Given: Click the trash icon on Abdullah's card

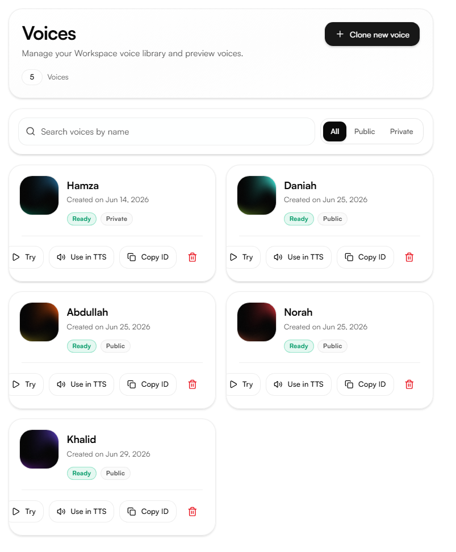Looking at the screenshot, I should point(193,384).
